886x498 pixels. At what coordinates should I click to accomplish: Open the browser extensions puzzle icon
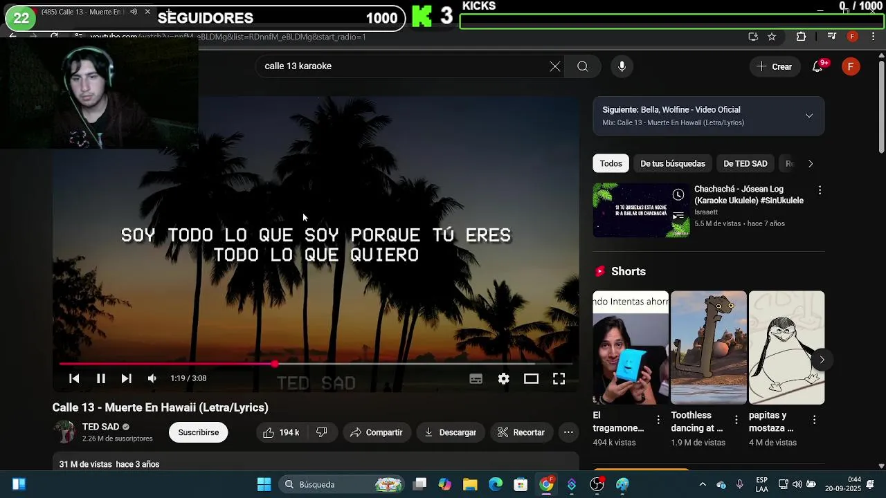[801, 37]
